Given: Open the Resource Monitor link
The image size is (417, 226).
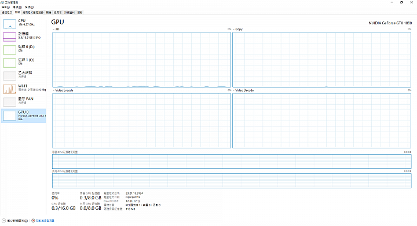Looking at the screenshot, I should (x=45, y=221).
